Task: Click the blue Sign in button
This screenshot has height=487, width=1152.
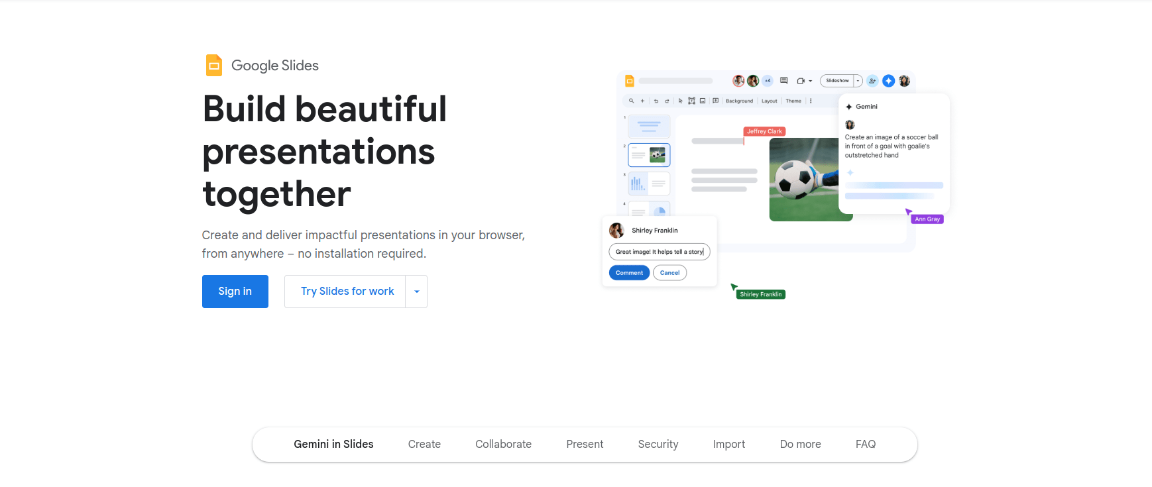Action: (235, 292)
